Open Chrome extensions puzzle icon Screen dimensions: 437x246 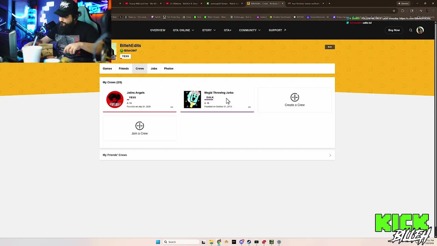[403, 11]
